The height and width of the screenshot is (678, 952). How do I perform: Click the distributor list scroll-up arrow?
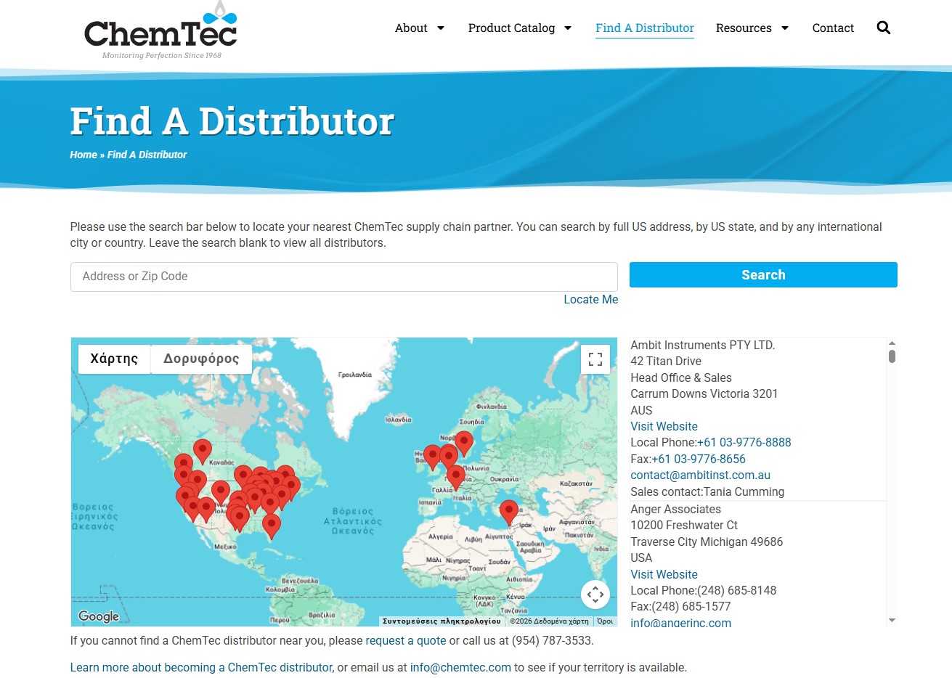click(x=892, y=343)
